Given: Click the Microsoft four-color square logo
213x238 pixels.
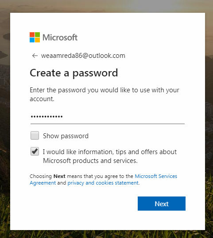Looking at the screenshot, I should 35,37.
